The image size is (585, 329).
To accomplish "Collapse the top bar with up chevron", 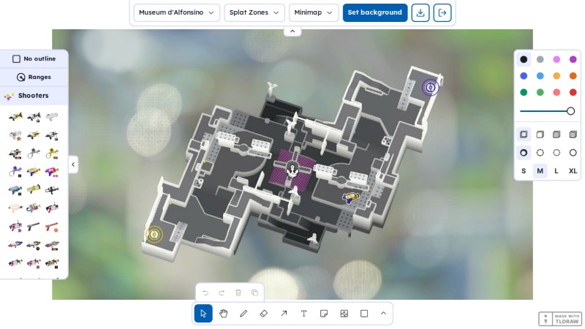I will (292, 31).
